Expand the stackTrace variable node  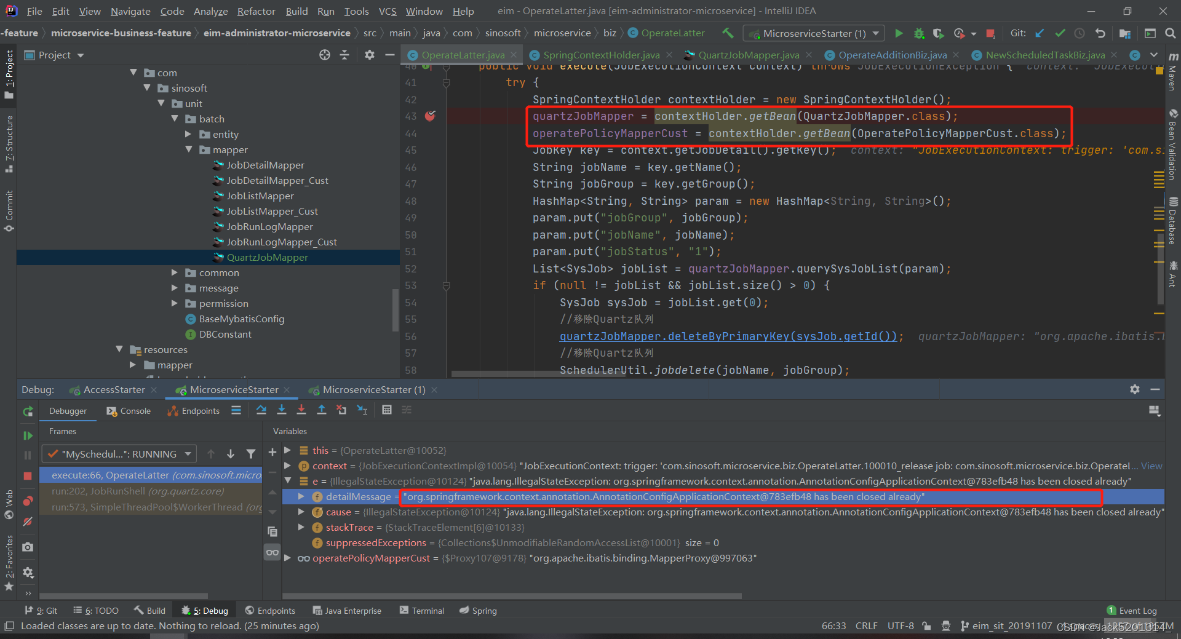(301, 527)
